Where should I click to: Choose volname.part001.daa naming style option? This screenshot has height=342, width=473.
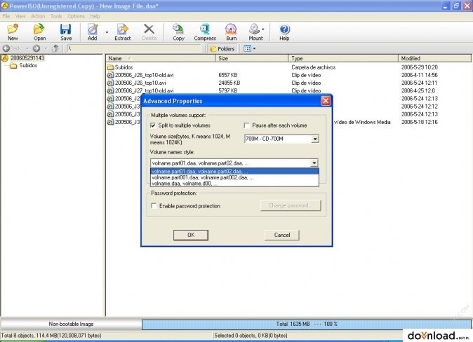pos(234,177)
